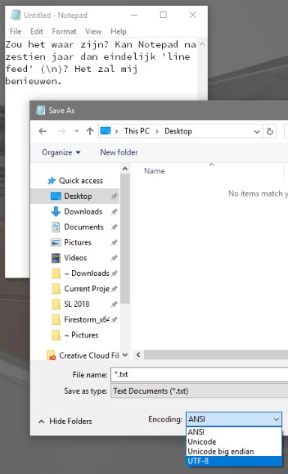The image size is (288, 474).
Task: Create a New folder
Action: 118,152
